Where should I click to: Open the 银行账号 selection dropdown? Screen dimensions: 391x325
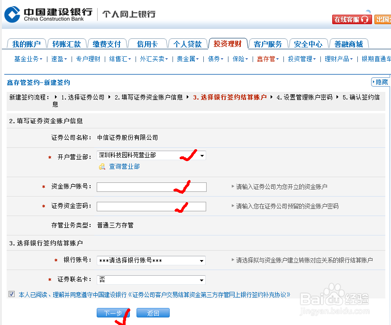click(x=151, y=261)
